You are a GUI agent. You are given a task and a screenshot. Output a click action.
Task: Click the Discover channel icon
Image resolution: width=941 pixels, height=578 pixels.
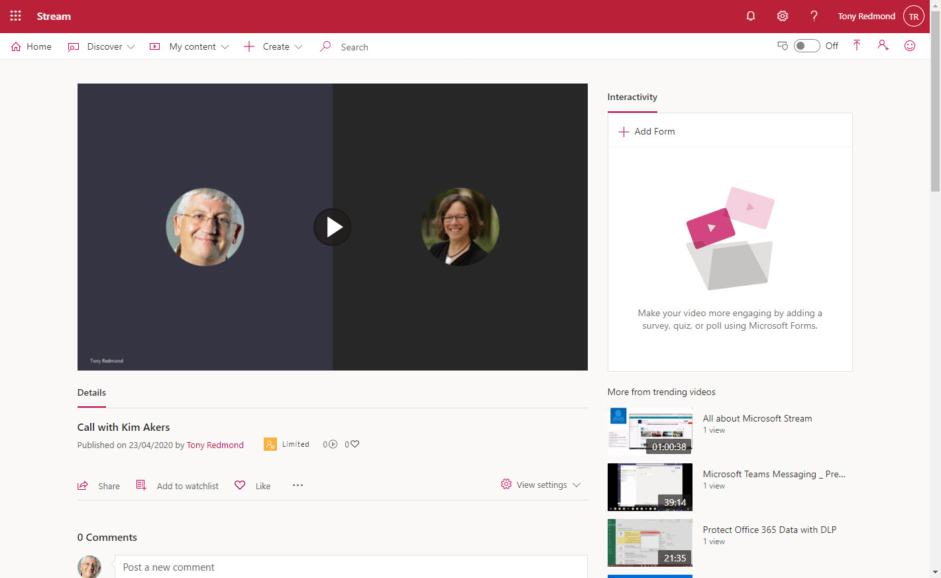click(x=74, y=46)
